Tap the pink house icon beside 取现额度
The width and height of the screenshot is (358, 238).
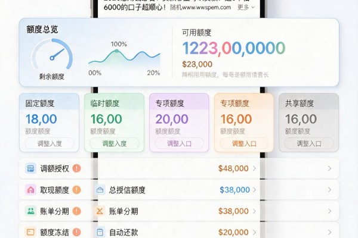pos(30,190)
